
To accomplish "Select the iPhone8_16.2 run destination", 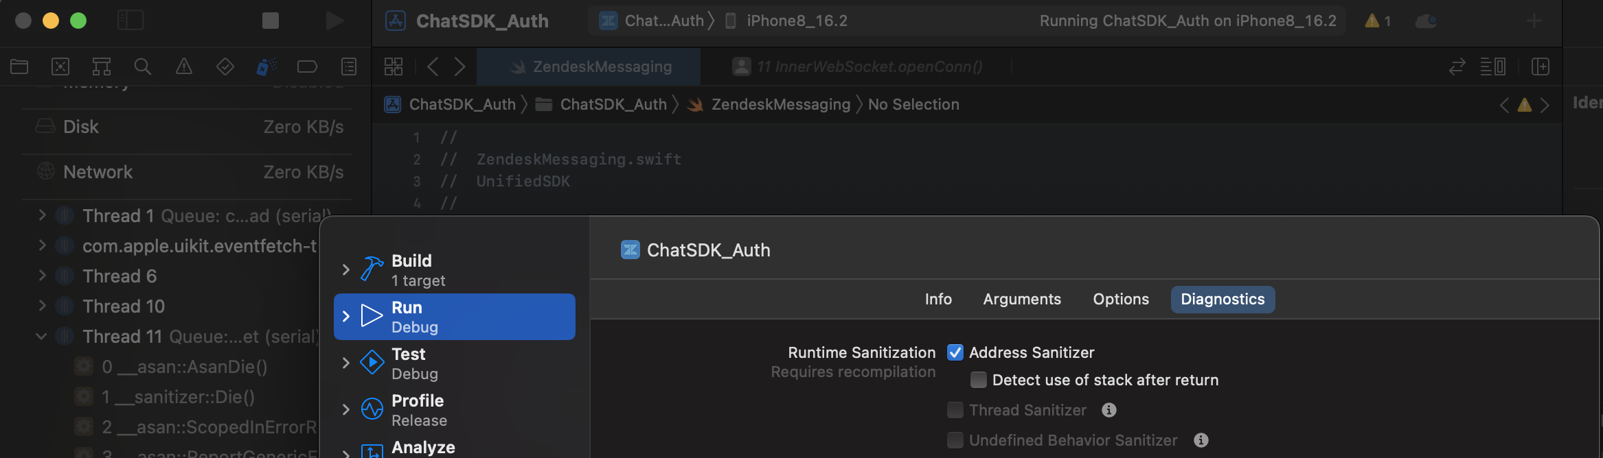I will tap(796, 21).
